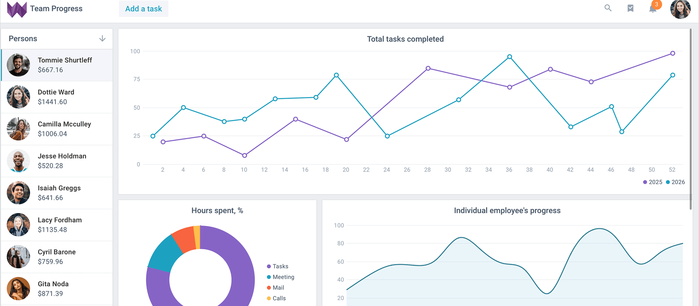Open the checked bookmark tasks icon
This screenshot has height=306, width=699.
tap(631, 8)
